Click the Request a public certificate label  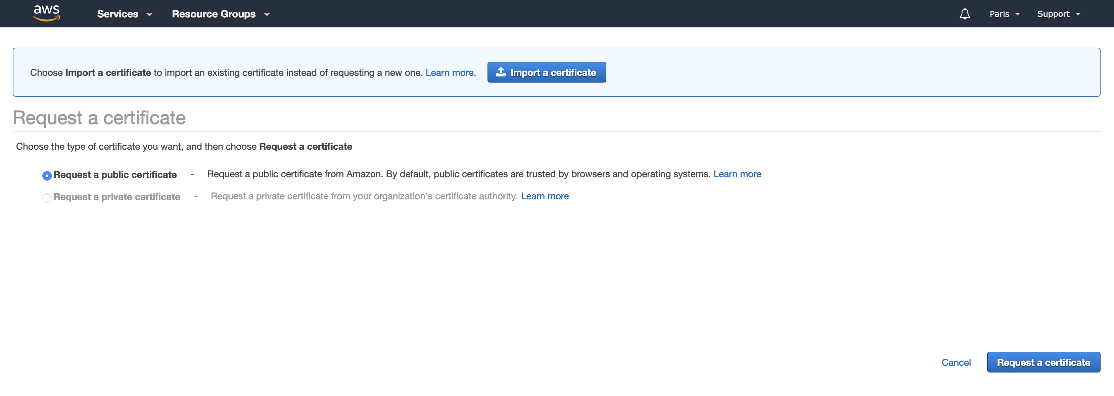click(x=115, y=175)
